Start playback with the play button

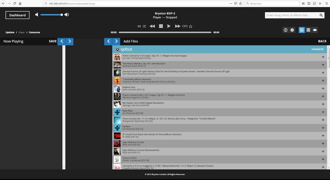pyautogui.click(x=169, y=26)
